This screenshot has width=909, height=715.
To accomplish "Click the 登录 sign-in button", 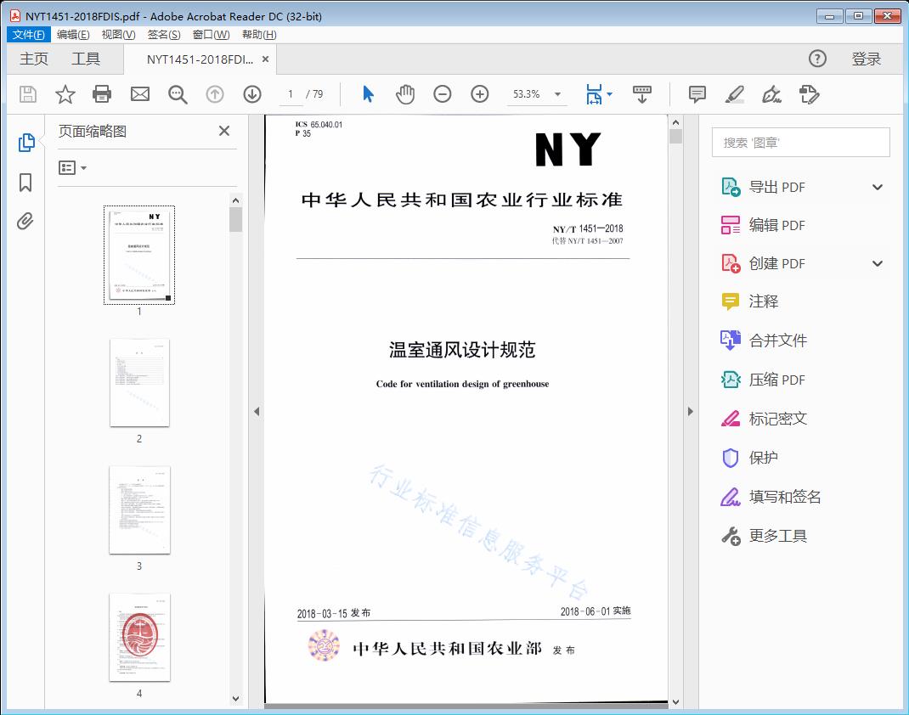I will (867, 59).
